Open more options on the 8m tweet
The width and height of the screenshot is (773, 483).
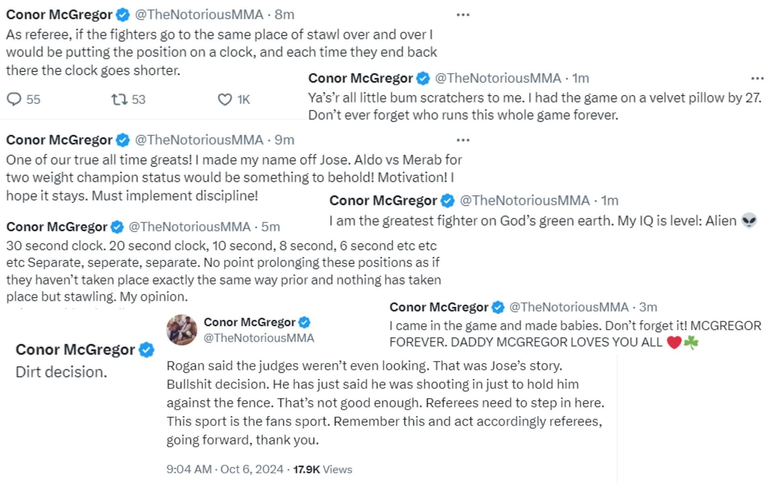pyautogui.click(x=463, y=14)
